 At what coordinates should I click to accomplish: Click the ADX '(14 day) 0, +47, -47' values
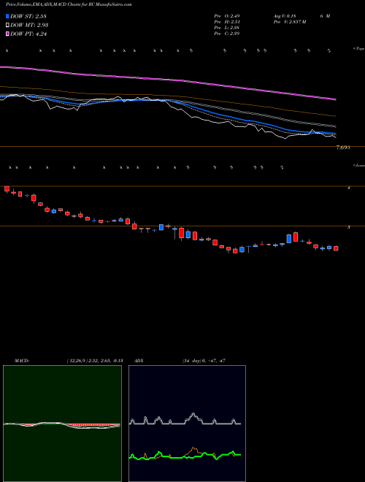click(x=204, y=361)
